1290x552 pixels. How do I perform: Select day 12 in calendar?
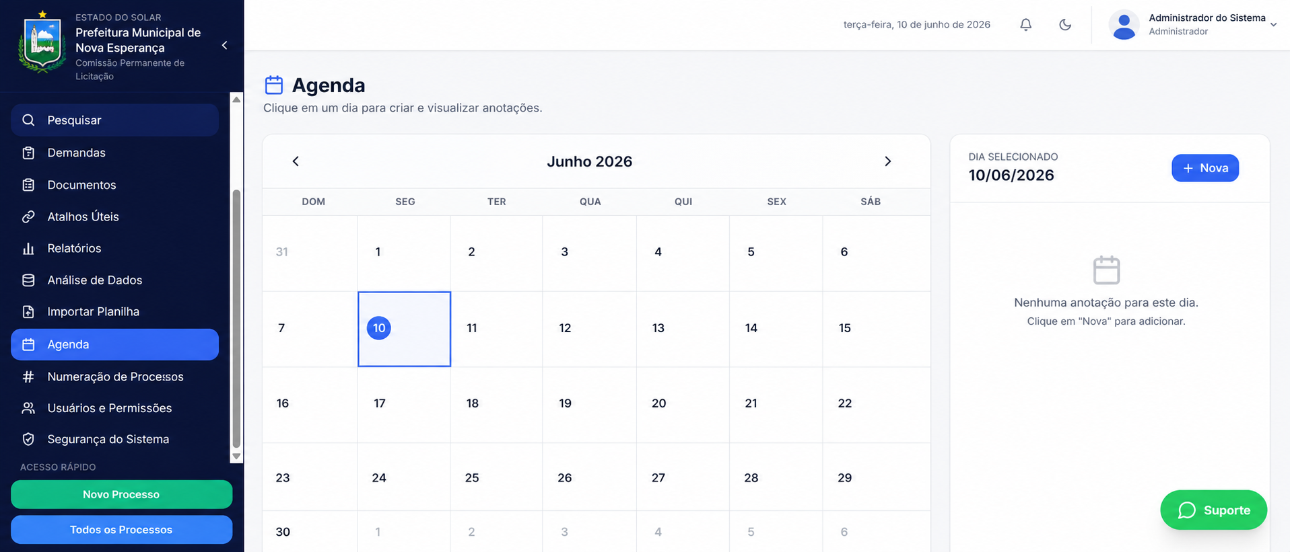[x=589, y=329]
